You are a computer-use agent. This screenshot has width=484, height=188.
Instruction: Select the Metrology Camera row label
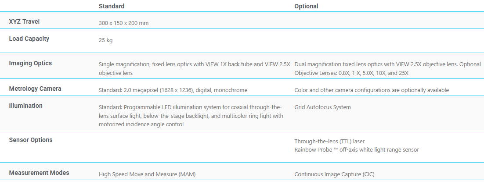pyautogui.click(x=35, y=89)
